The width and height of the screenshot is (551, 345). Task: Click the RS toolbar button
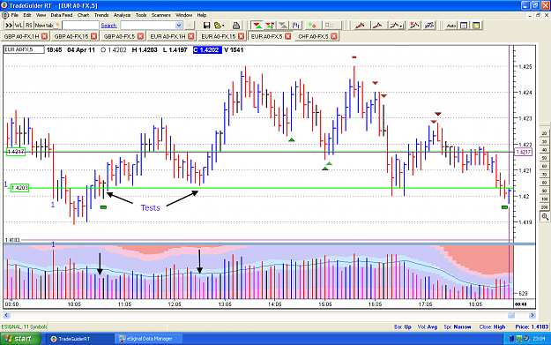pos(29,26)
